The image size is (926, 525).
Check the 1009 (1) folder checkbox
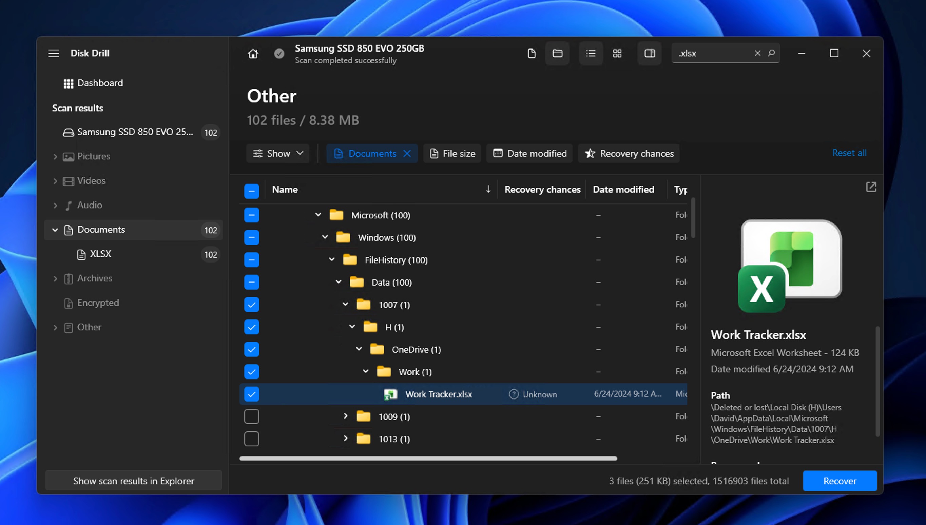point(252,416)
